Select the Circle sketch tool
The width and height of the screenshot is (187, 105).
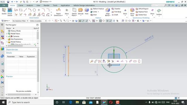[x=34, y=10]
